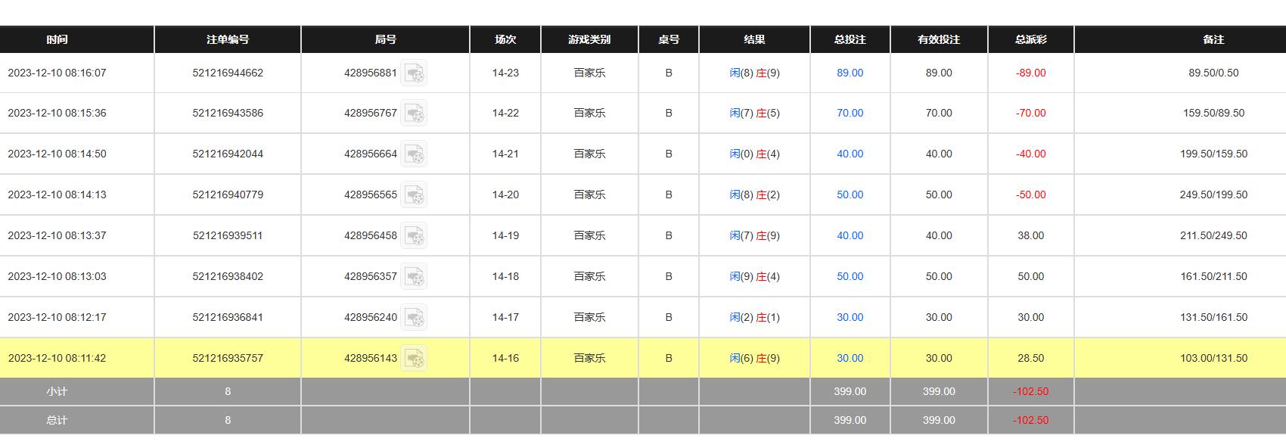This screenshot has height=448, width=1286.
Task: Click replay icon beside round 428956664
Action: (414, 154)
